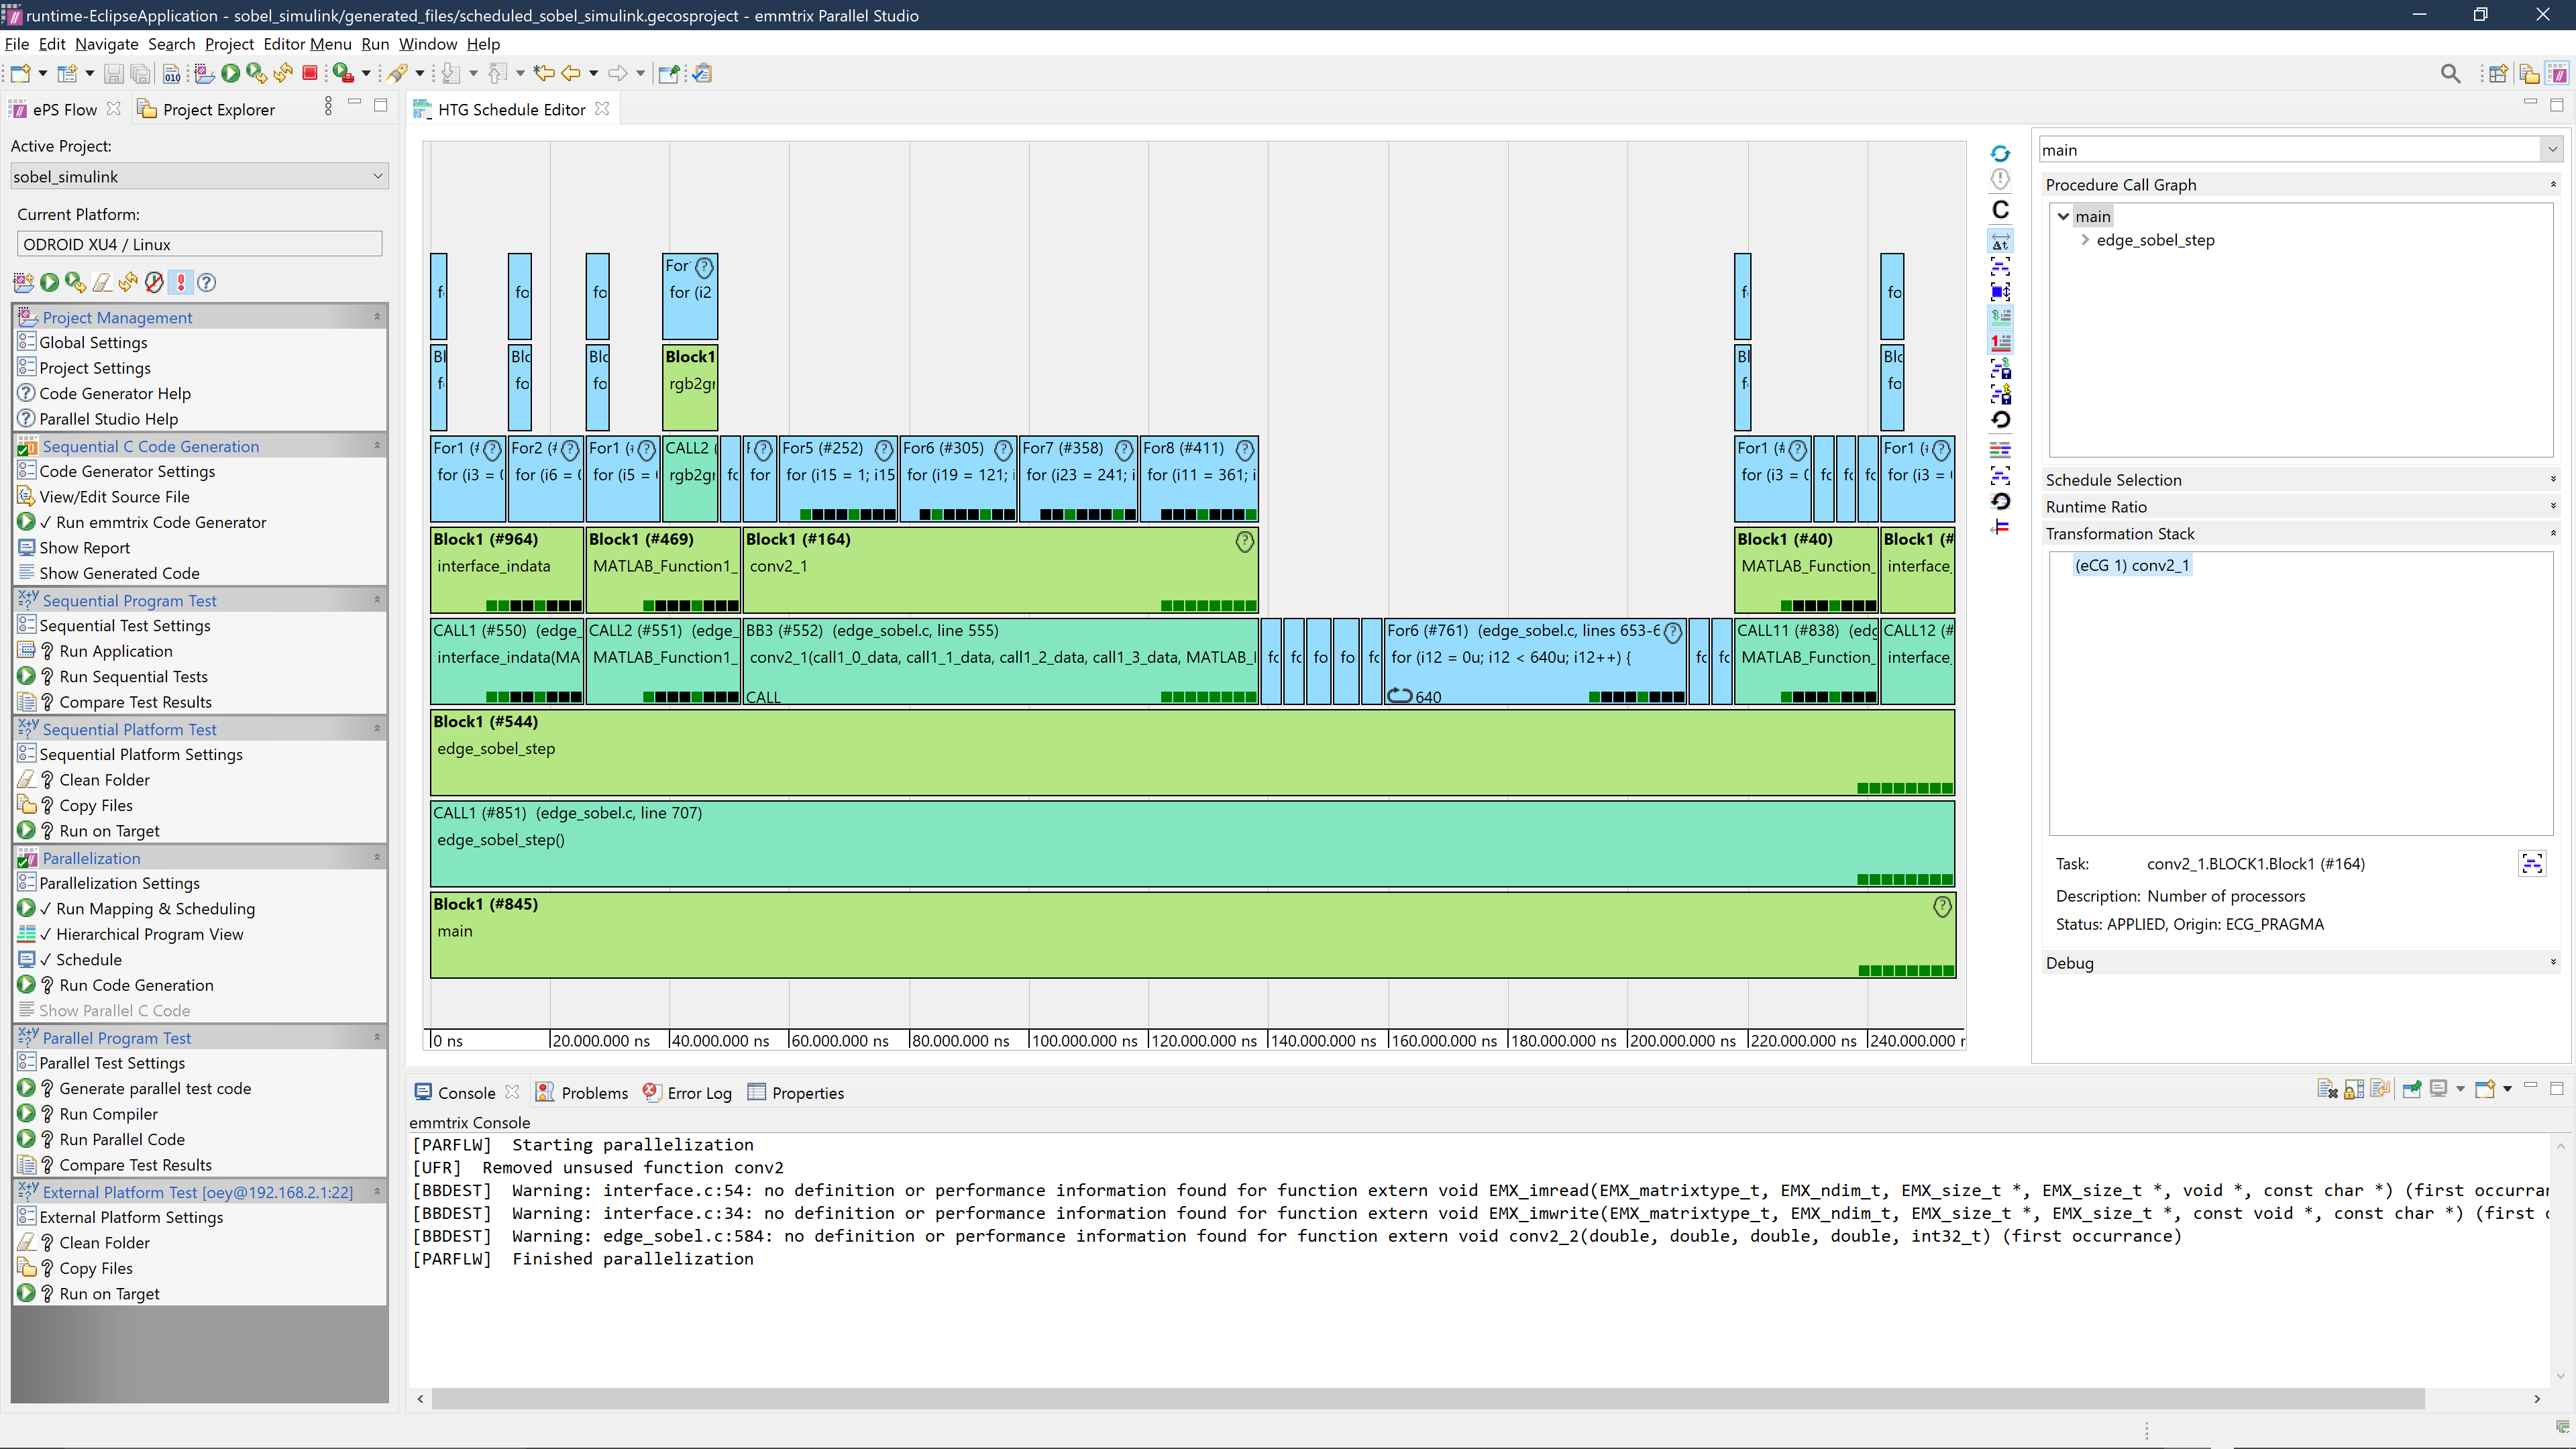Click blue refresh icon in schedule sidebar
The width and height of the screenshot is (2576, 1449).
[2000, 153]
